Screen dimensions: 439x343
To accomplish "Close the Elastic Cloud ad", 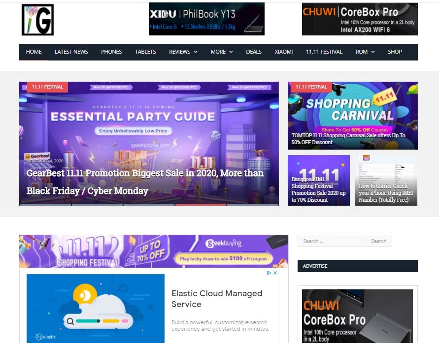I will point(275,273).
